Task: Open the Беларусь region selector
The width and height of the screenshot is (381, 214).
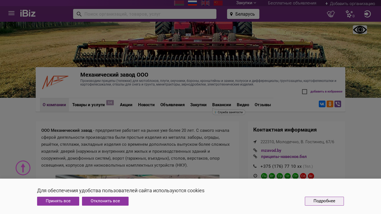Action: coord(243,14)
